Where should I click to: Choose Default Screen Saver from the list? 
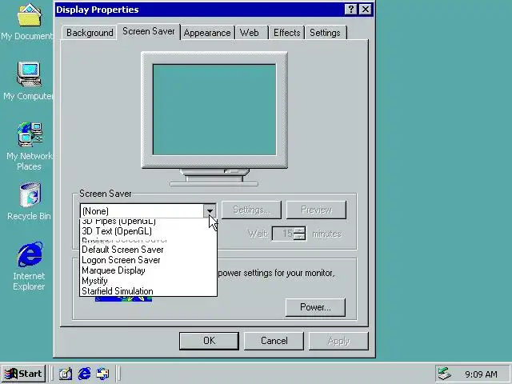[148, 250]
